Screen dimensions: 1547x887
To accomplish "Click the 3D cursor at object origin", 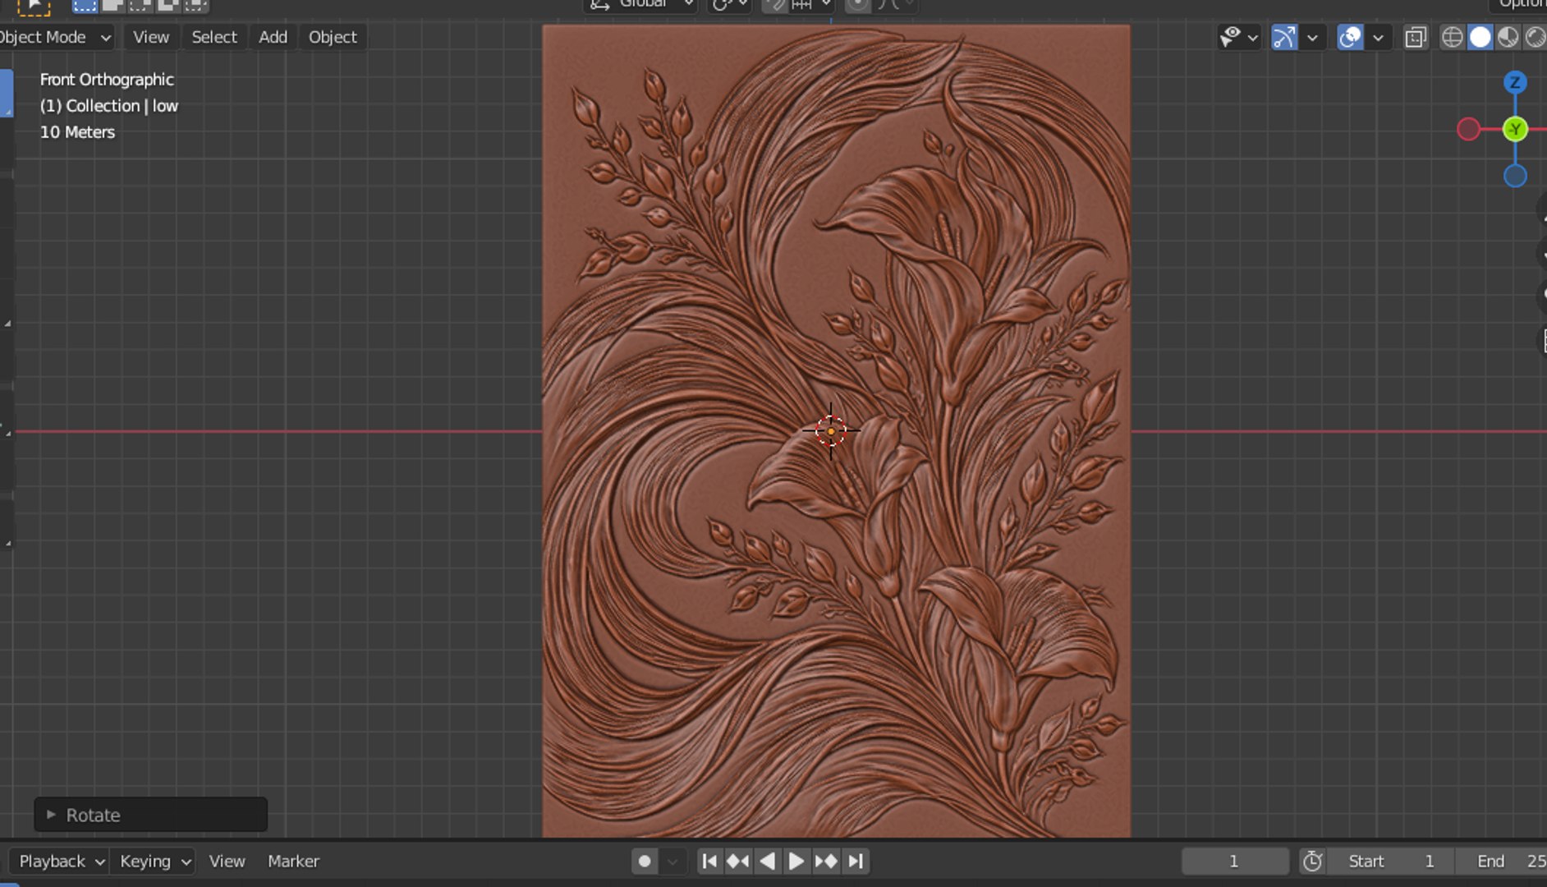I will coord(831,430).
